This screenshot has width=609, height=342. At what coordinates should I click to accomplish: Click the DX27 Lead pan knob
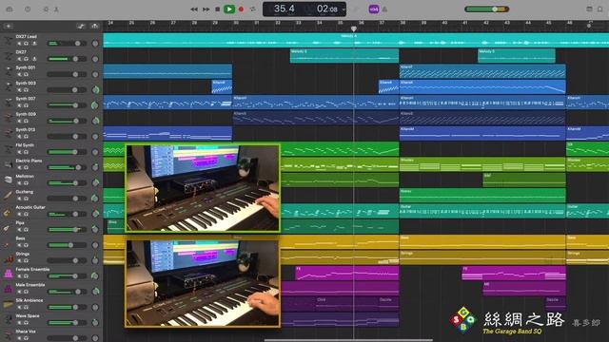click(x=95, y=44)
